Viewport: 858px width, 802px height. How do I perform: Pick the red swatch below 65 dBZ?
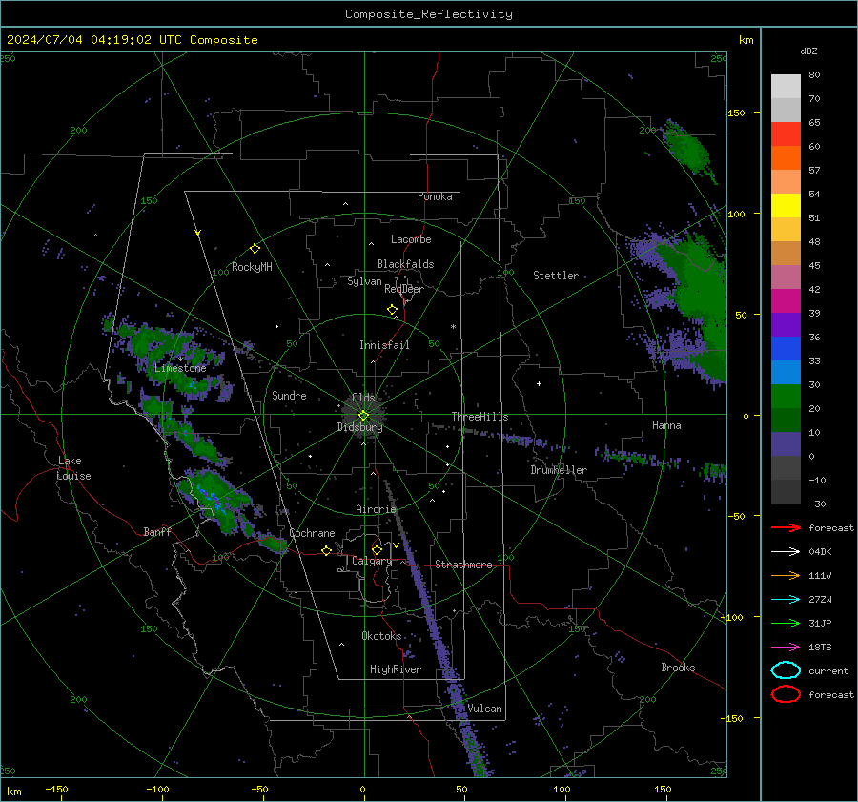point(786,134)
